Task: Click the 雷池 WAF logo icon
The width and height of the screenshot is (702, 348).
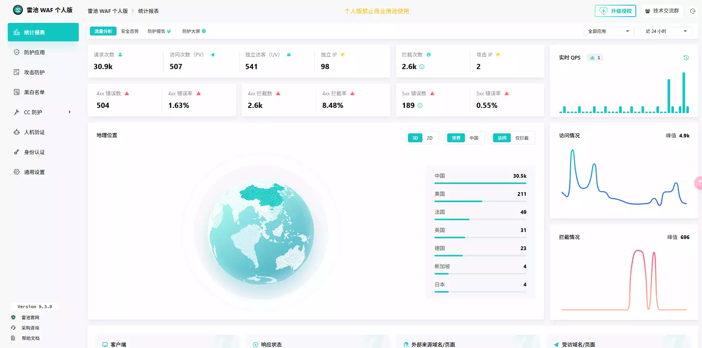Action: pos(18,10)
